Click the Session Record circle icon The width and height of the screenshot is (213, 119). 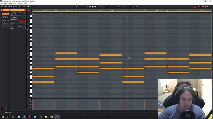pos(107,7)
